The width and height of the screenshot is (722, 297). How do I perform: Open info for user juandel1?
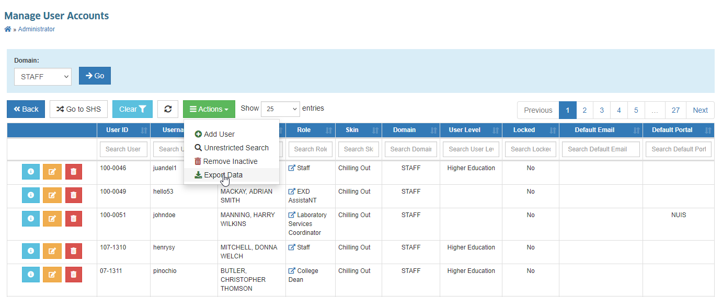[x=31, y=171]
